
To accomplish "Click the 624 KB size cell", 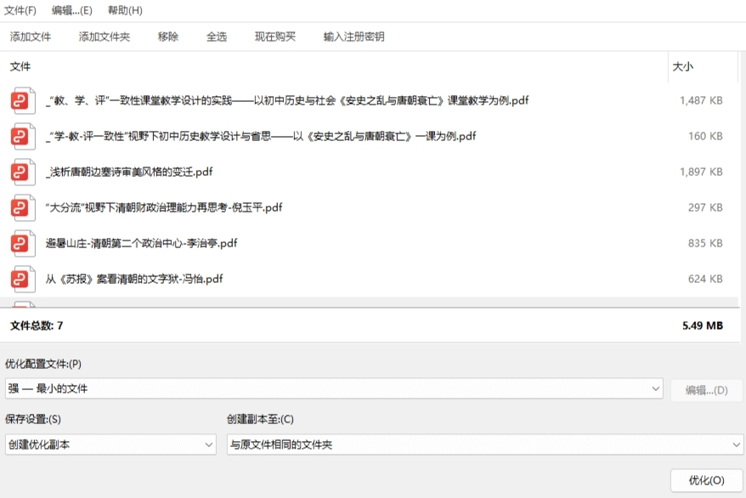I will [x=705, y=279].
